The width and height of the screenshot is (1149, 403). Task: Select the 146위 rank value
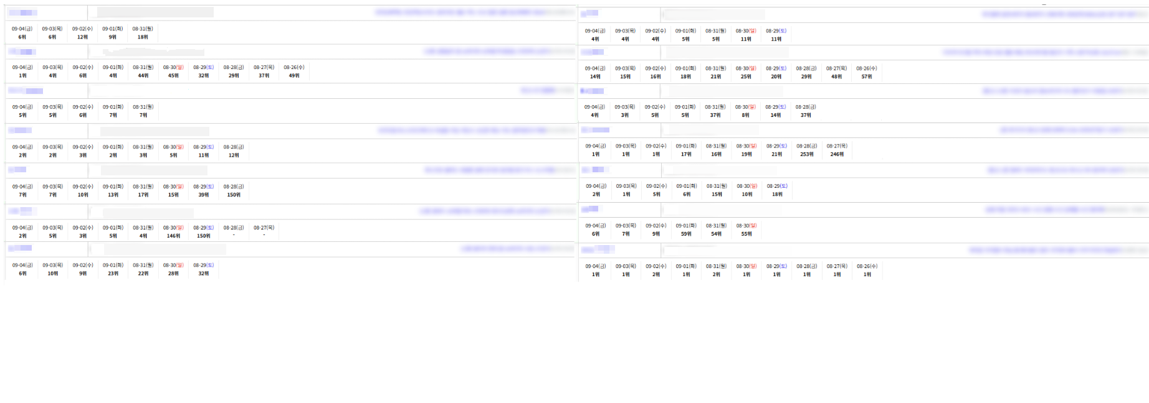click(173, 236)
